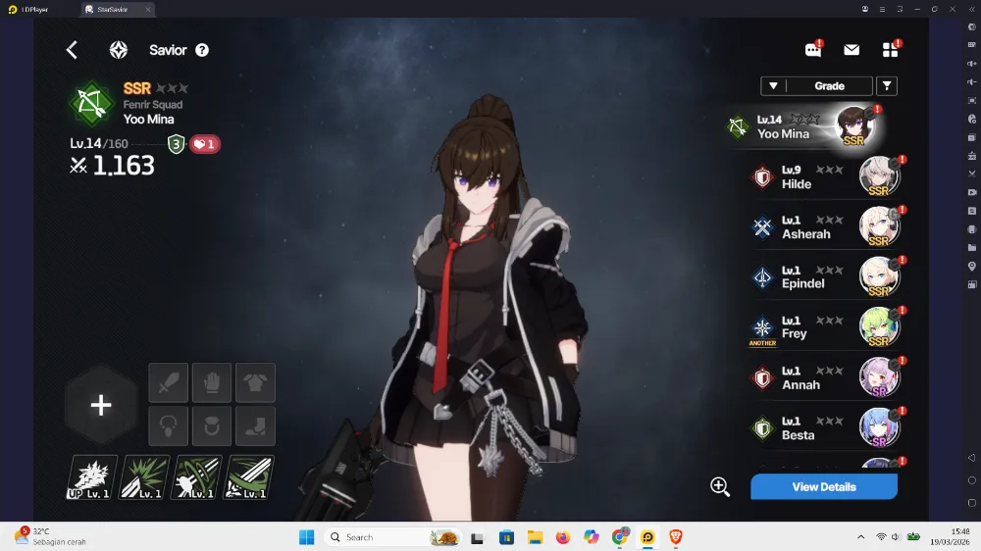Screen dimensions: 981x551
Task: Click Frey's SSR portrait thumbnail
Action: pos(879,327)
